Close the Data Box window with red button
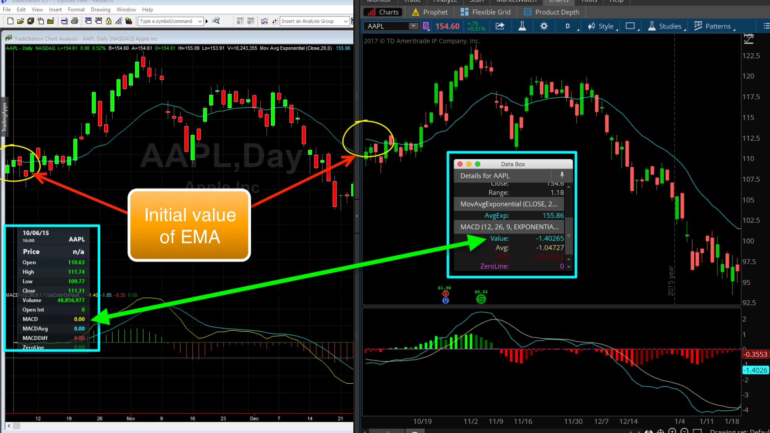The height and width of the screenshot is (433, 770). [x=460, y=164]
